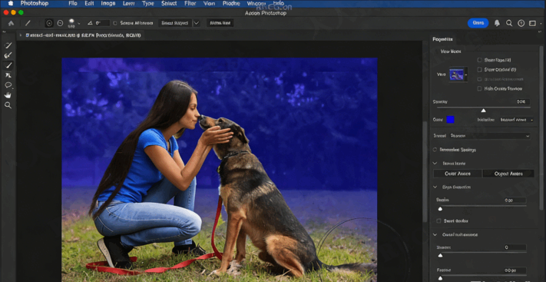This screenshot has width=546, height=282.
Task: Open the Select Subject dropdown arrow
Action: point(197,23)
